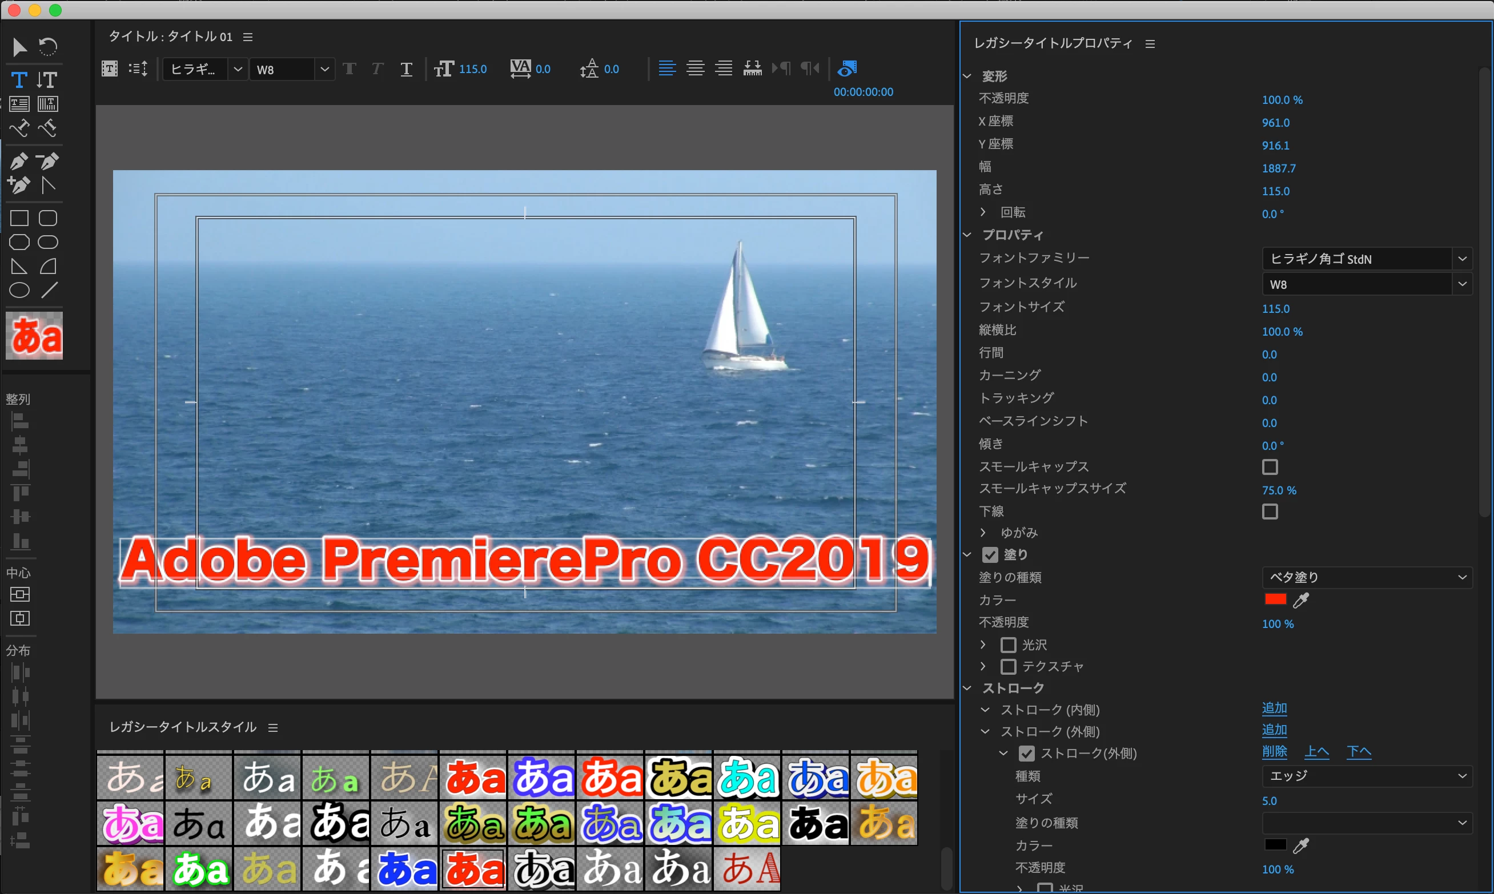The height and width of the screenshot is (894, 1494).
Task: Expand the ゆがみ section
Action: tap(983, 533)
